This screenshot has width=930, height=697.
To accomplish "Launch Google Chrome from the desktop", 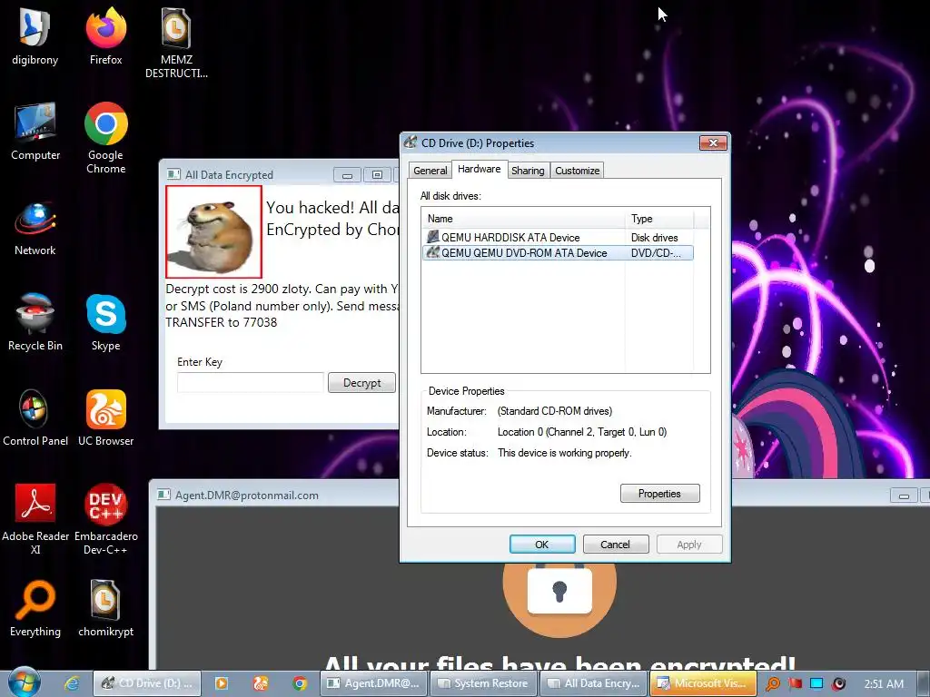I will [x=105, y=138].
